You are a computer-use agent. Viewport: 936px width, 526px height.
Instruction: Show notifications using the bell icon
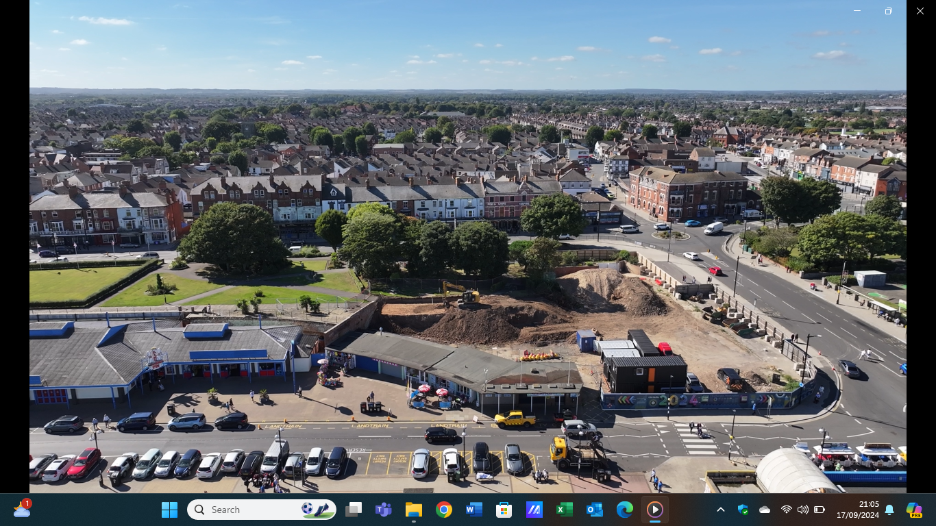[889, 510]
